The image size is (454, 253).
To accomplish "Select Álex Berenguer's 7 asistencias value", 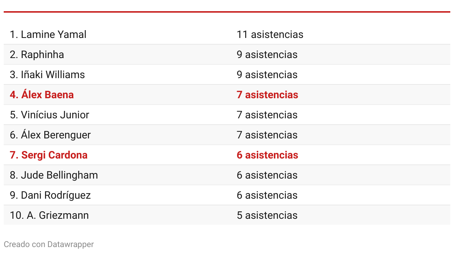I will 267,135.
